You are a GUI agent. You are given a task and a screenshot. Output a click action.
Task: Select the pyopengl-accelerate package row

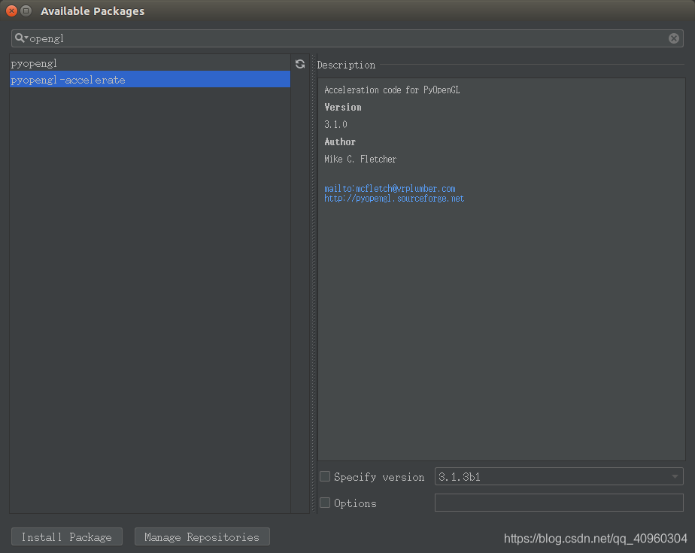coord(150,80)
